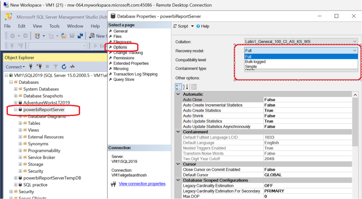Click the Script button
Screen dimensions: 362x199
pyautogui.click(x=181, y=26)
